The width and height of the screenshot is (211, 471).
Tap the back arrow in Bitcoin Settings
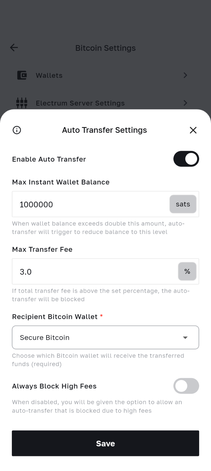(x=14, y=48)
